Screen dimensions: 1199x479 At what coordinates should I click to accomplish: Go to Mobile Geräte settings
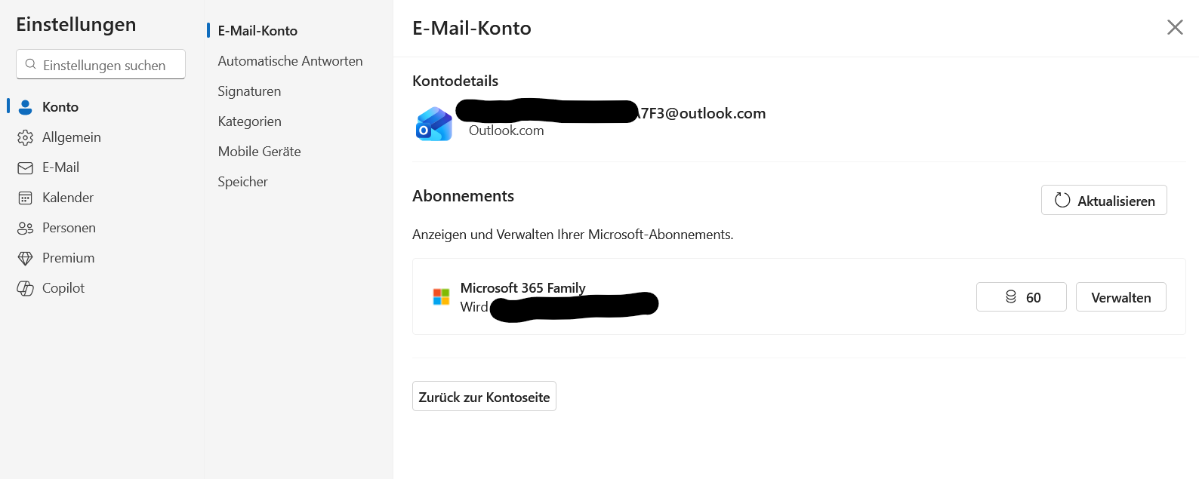click(x=259, y=152)
